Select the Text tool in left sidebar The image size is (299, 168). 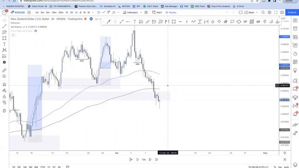(x=4, y=44)
